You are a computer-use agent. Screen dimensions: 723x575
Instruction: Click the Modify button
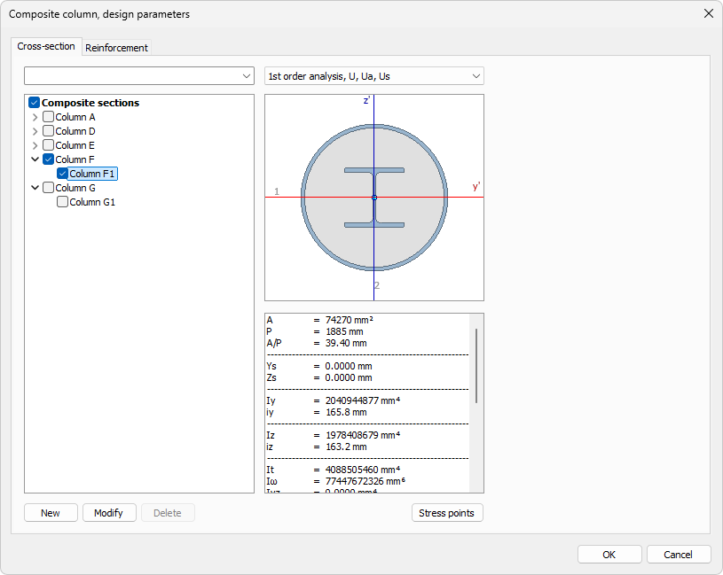point(109,513)
